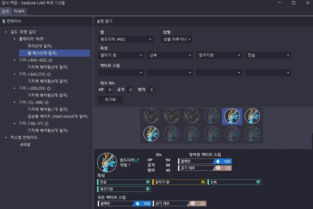Select 팰 박스(3개 일치) container
The image size is (313, 209).
55,53
